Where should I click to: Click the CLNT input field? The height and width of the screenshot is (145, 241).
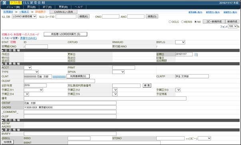click(38, 77)
